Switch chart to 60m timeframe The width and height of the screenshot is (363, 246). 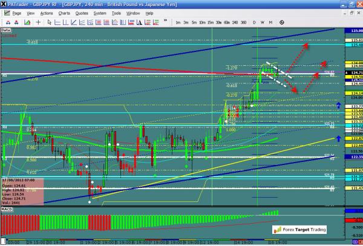(226, 22)
